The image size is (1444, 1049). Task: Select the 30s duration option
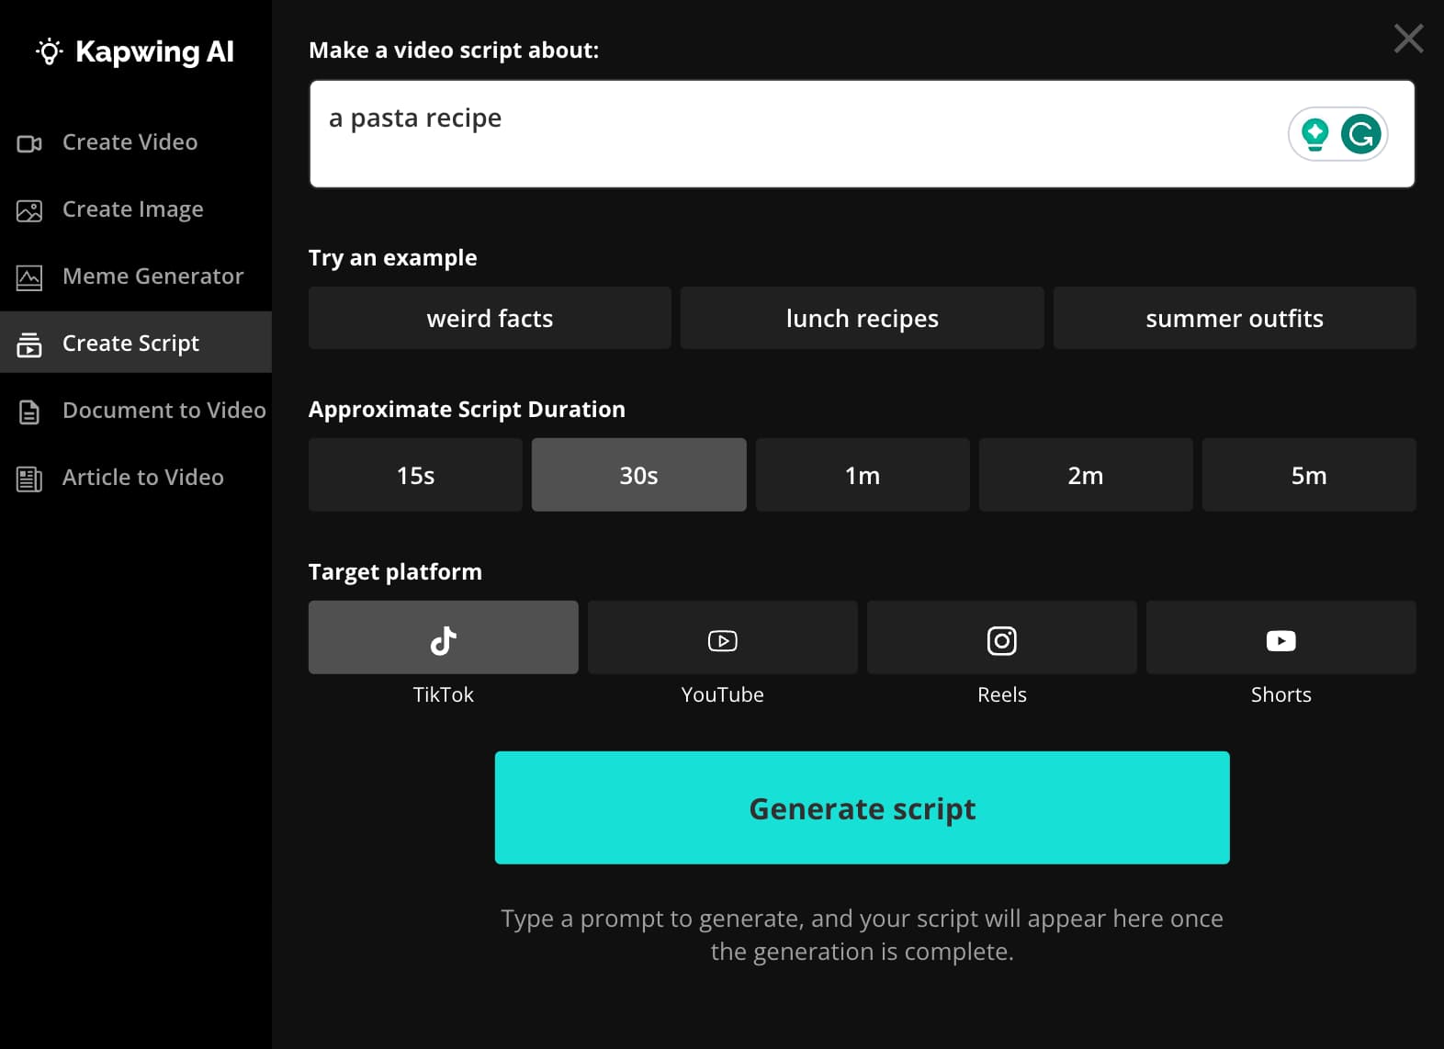[x=638, y=475]
